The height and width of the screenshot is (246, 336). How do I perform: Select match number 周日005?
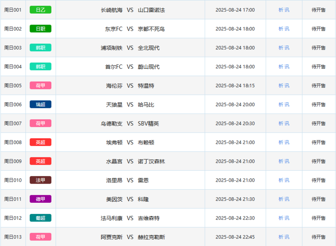click(x=13, y=86)
